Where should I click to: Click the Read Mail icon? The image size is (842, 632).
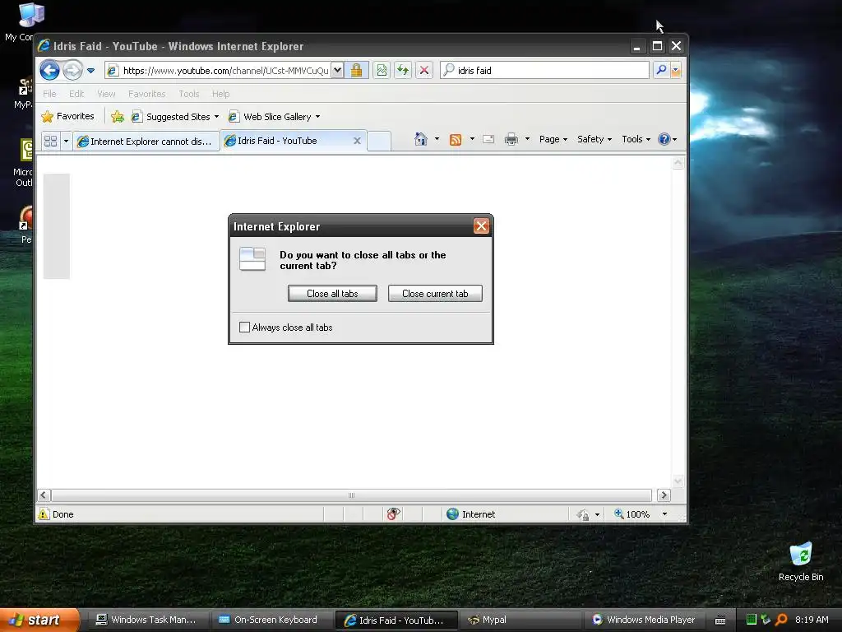[x=488, y=140]
